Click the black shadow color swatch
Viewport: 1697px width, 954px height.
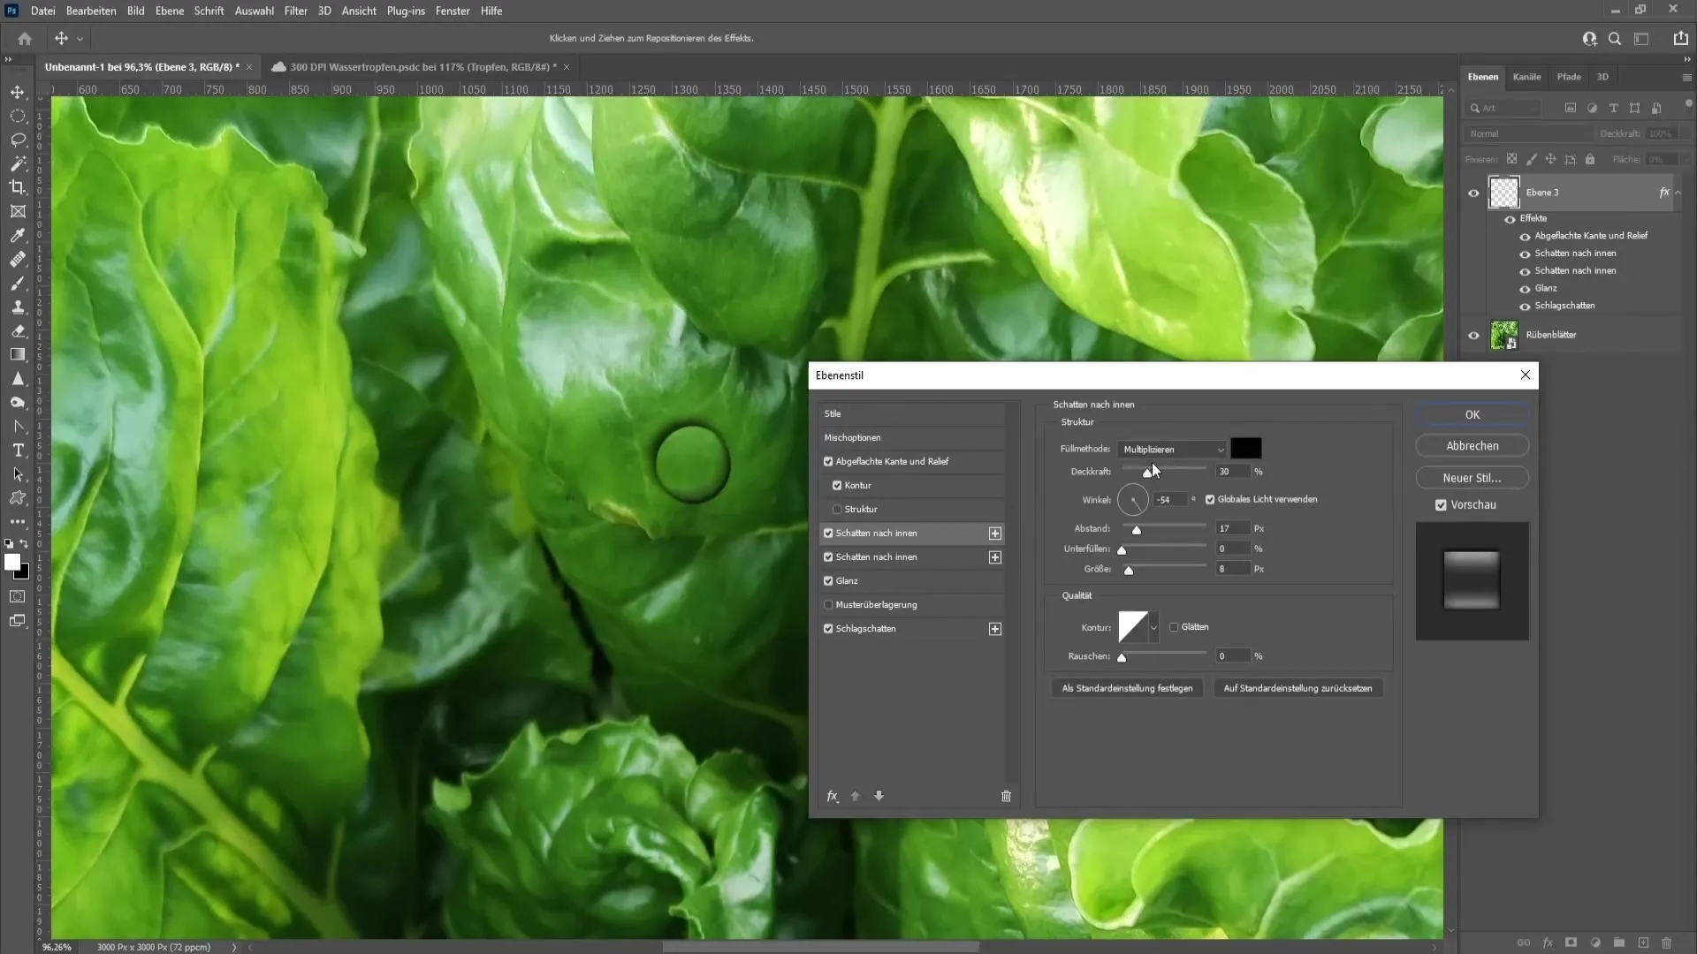tap(1246, 449)
